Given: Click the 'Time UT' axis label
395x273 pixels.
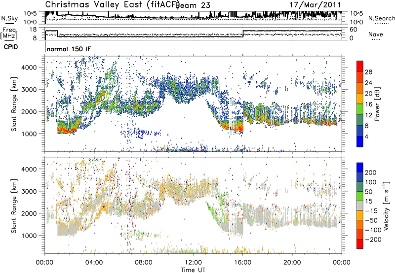Looking at the screenshot, I should 193,270.
